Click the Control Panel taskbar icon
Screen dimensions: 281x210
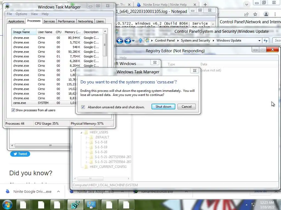(x=91, y=205)
